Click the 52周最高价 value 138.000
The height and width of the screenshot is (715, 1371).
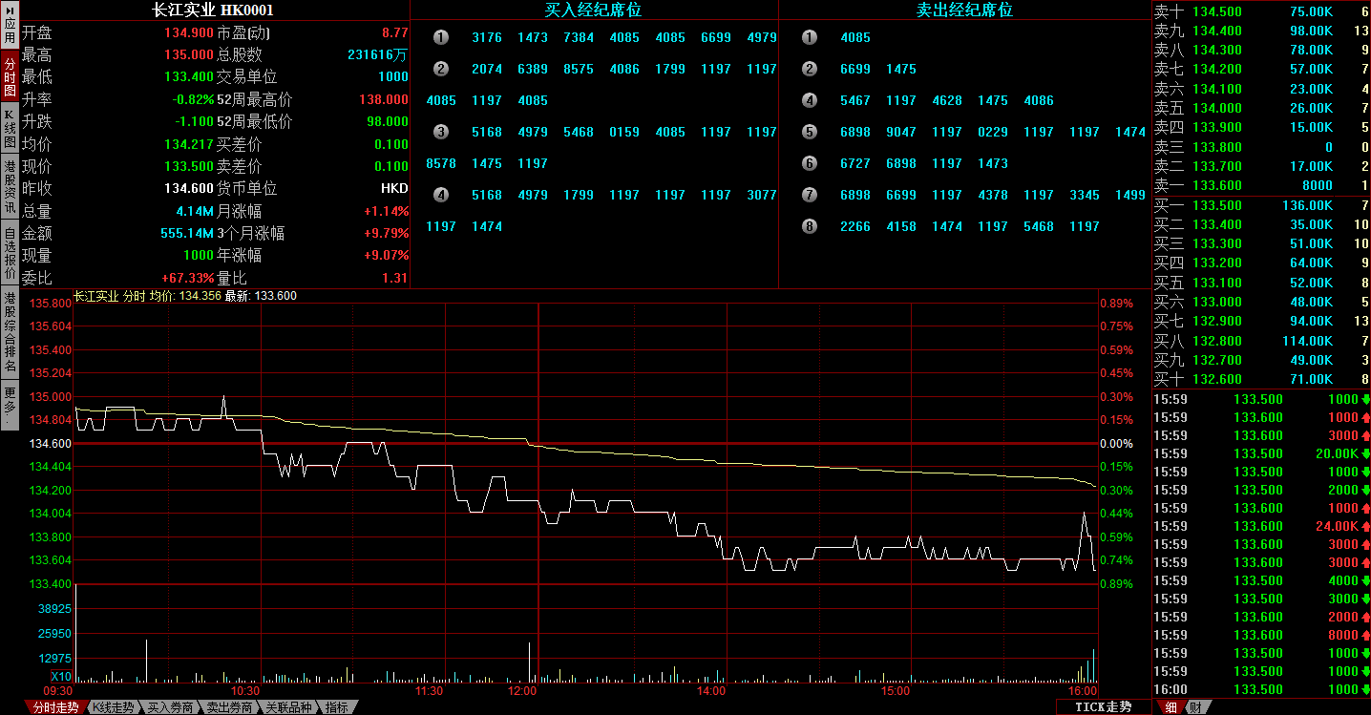coord(384,99)
